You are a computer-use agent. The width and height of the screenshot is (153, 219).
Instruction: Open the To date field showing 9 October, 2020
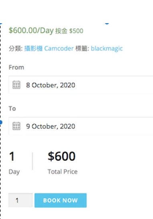coord(81,126)
